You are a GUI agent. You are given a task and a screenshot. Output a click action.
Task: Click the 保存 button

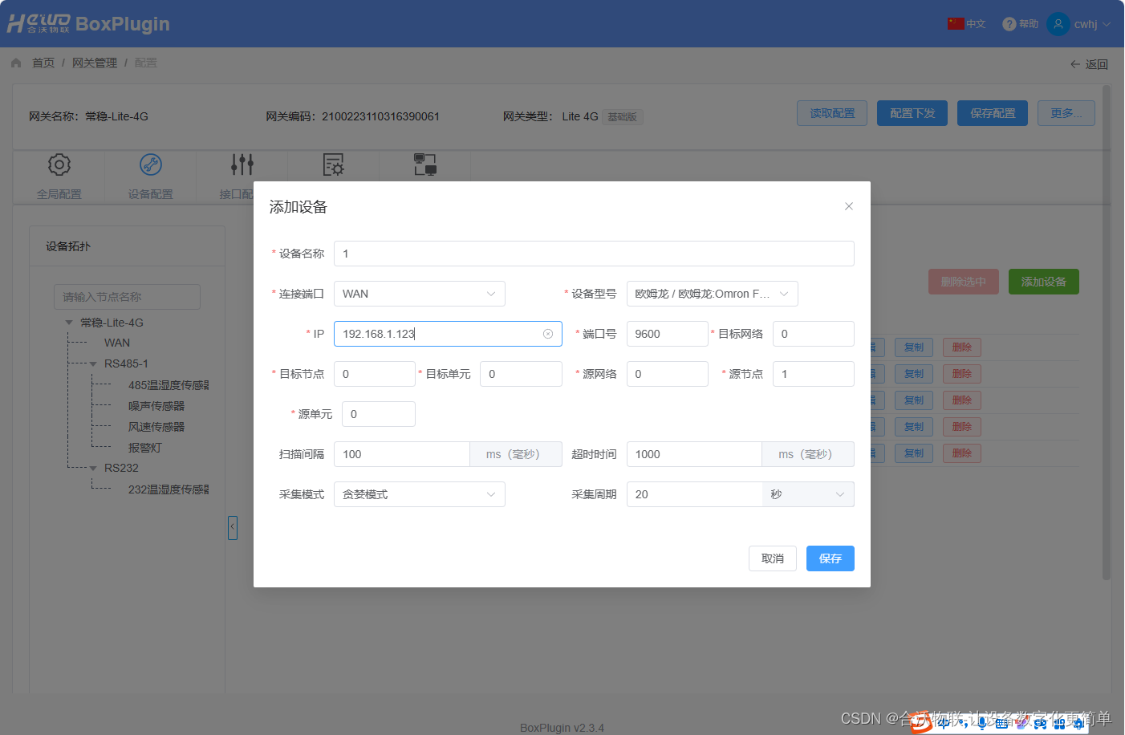pyautogui.click(x=831, y=558)
